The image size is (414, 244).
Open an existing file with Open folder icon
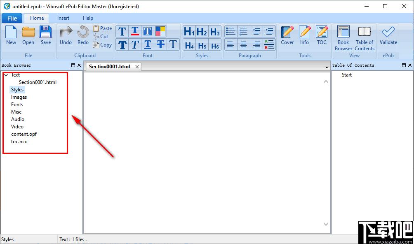tap(28, 35)
